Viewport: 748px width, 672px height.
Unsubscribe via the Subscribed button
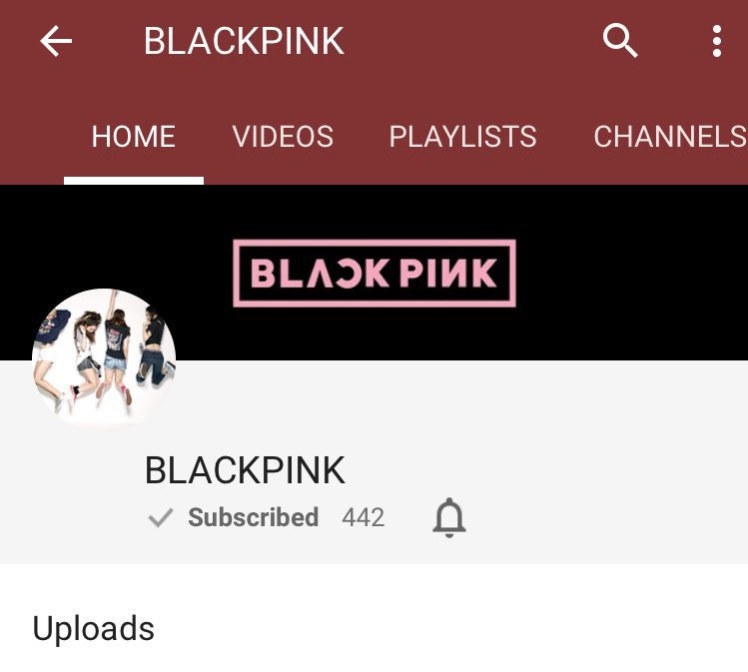pyautogui.click(x=234, y=518)
